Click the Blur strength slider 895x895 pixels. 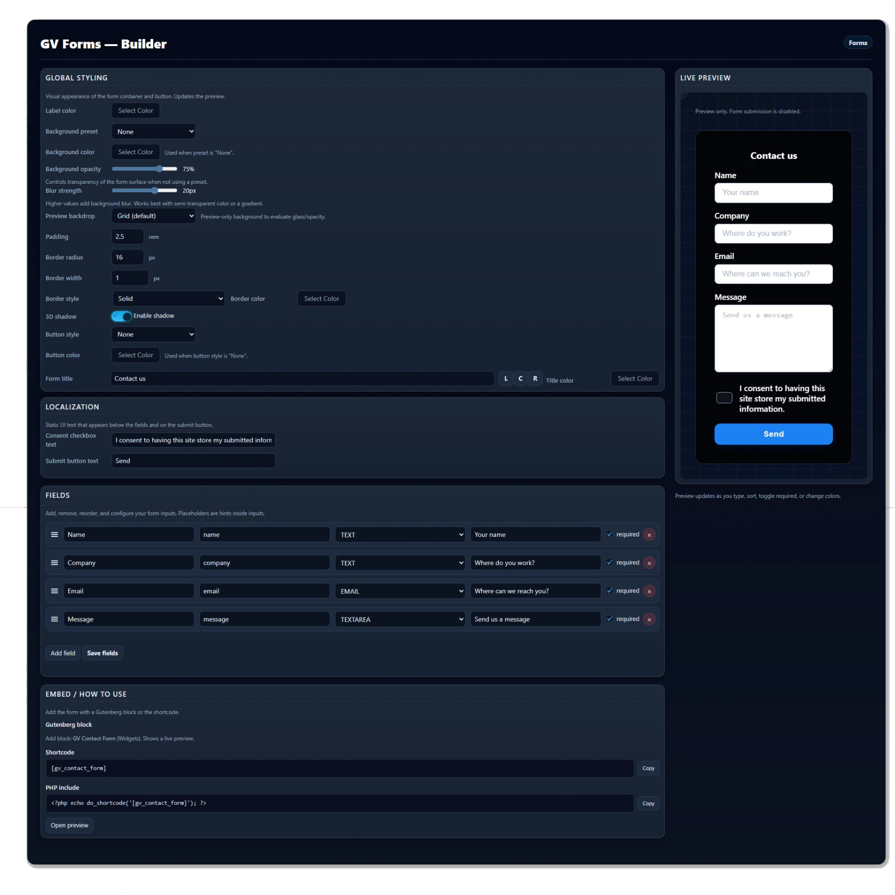click(145, 190)
